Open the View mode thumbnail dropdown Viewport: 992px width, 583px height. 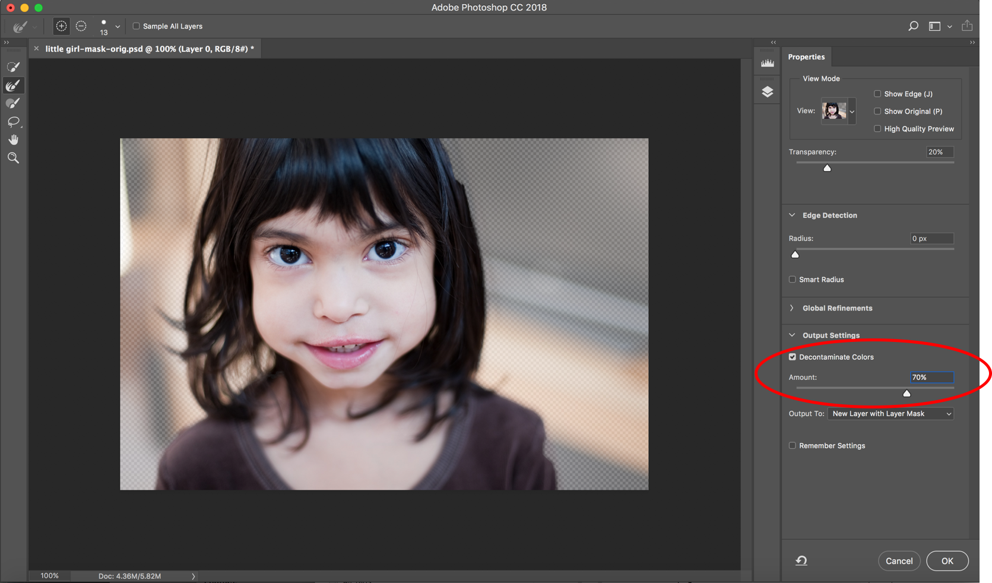click(x=838, y=111)
